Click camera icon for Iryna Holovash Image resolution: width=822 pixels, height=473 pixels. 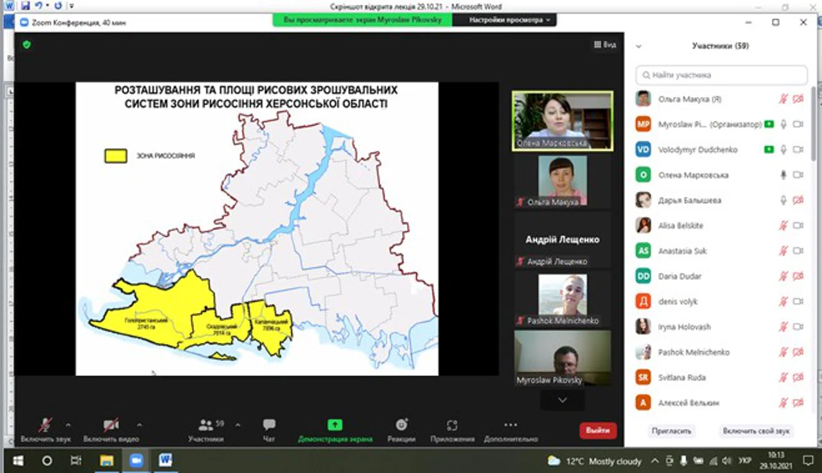[798, 327]
